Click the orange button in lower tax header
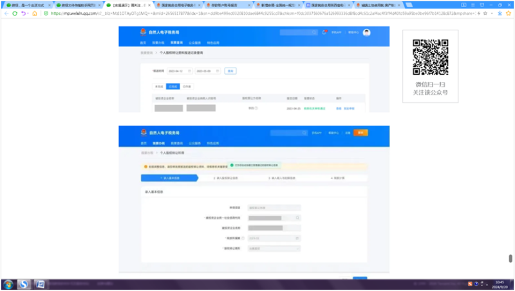Screen dimensions: 515x291 360,133
